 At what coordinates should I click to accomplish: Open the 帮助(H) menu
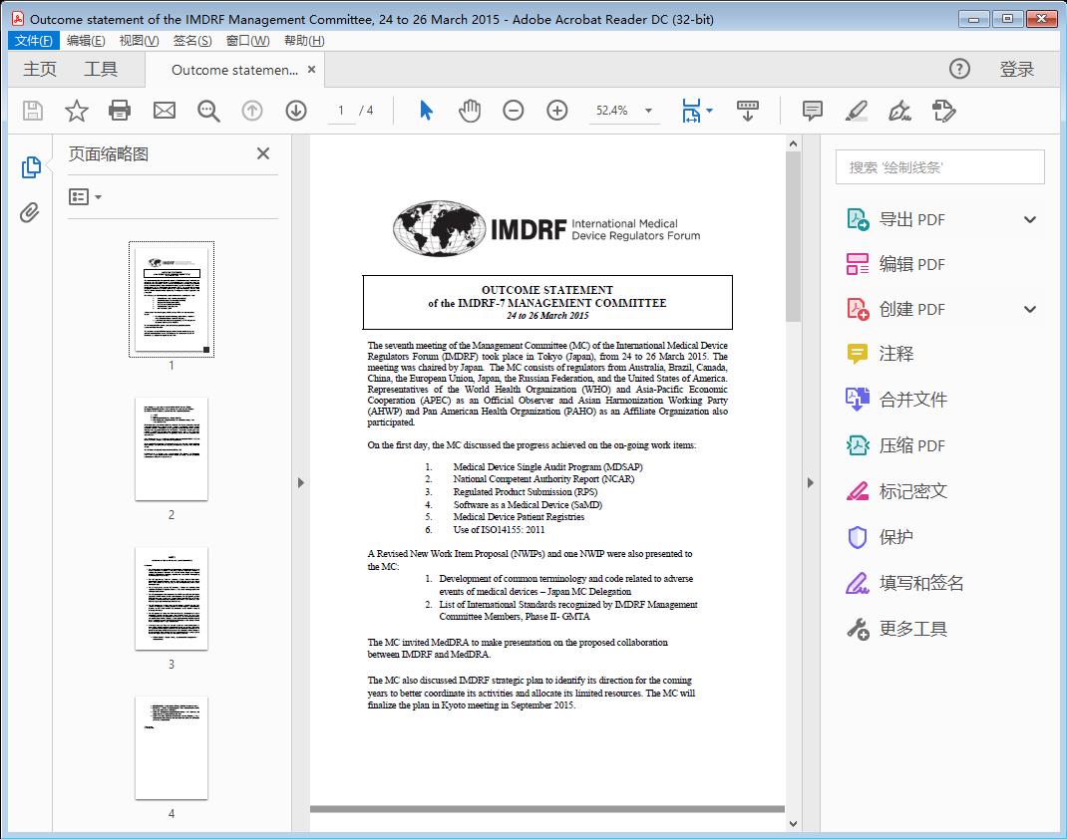(x=304, y=41)
